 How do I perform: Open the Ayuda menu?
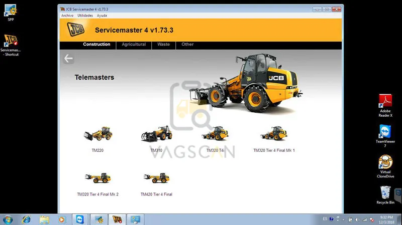point(102,16)
